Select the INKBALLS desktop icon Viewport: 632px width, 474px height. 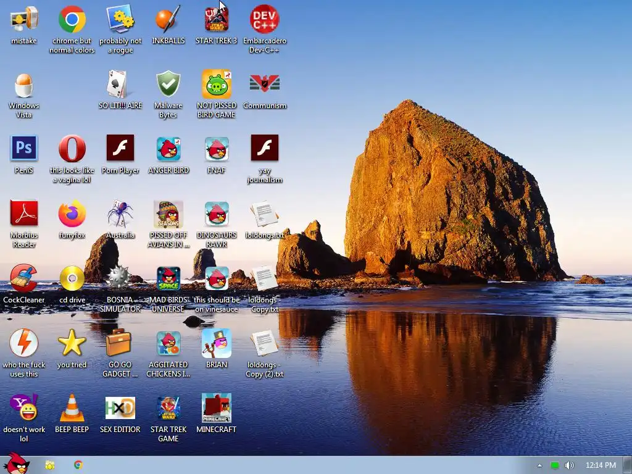coord(168,19)
